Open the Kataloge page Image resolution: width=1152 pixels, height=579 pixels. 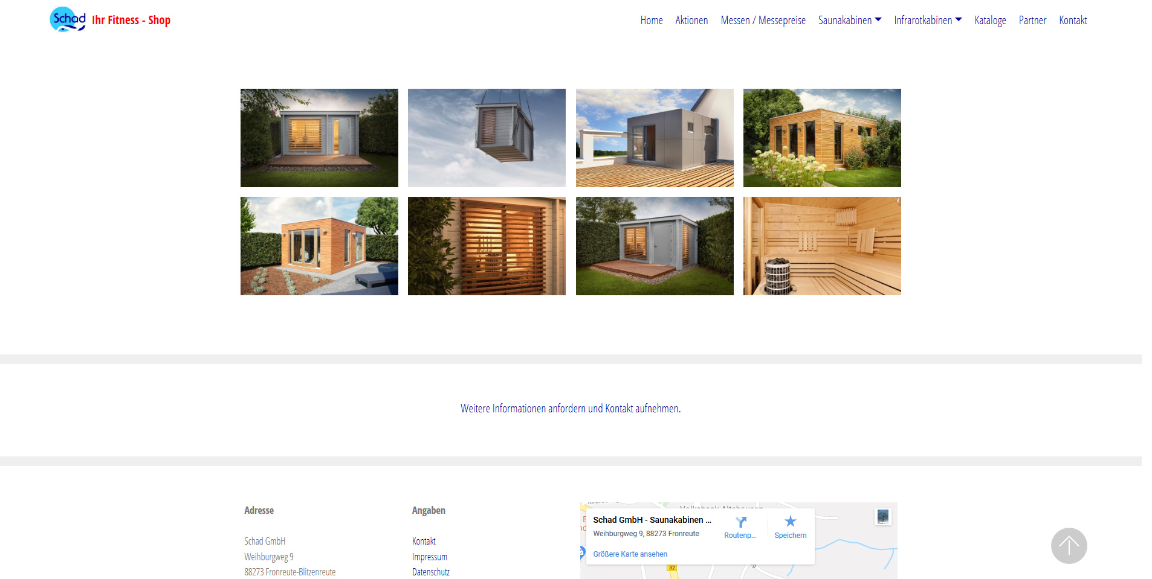[989, 21]
